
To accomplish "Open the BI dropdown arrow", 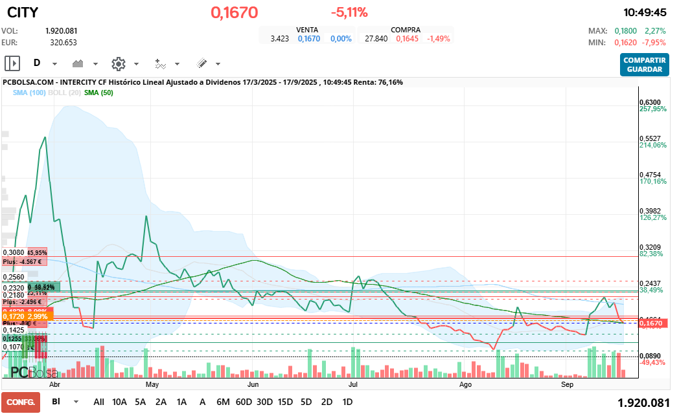I will (76, 402).
